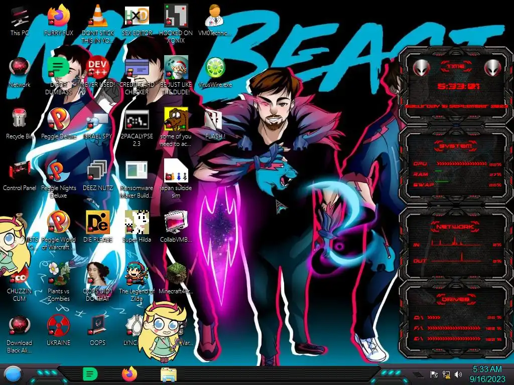The height and width of the screenshot is (385, 514).
Task: Open the DIE PLEASE Adobe icon
Action: click(98, 223)
